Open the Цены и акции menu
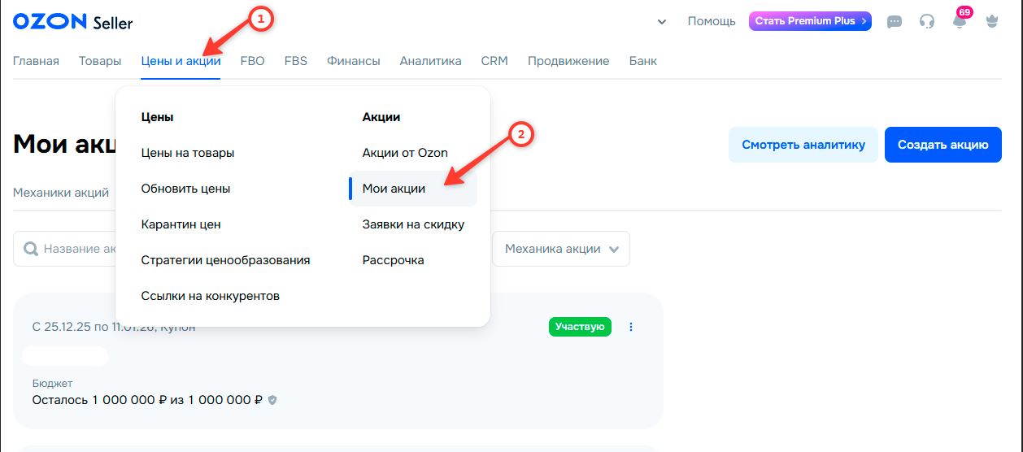The height and width of the screenshot is (452, 1023). coord(181,61)
